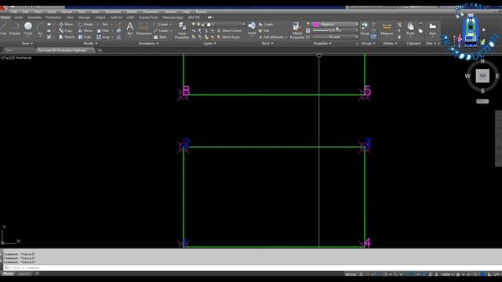Expand the Block panel
Screen dimensions: 502x282
coord(267,43)
